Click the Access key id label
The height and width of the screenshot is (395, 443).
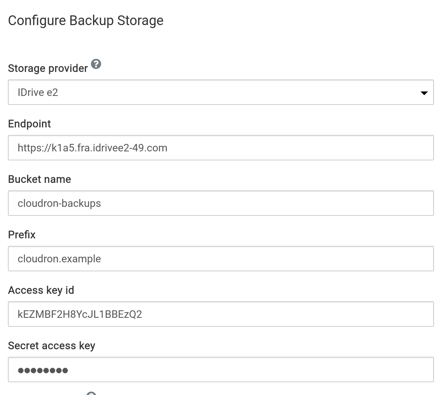[41, 290]
